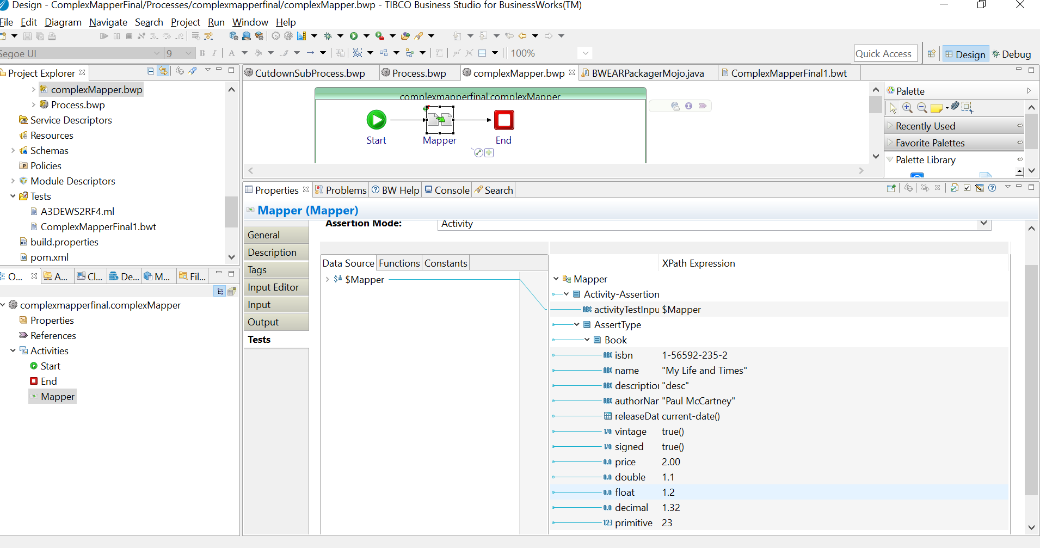Click the Quick Access field
The image size is (1040, 548).
tap(886, 53)
